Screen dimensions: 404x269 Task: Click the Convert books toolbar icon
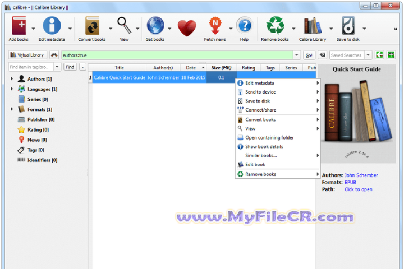92,25
